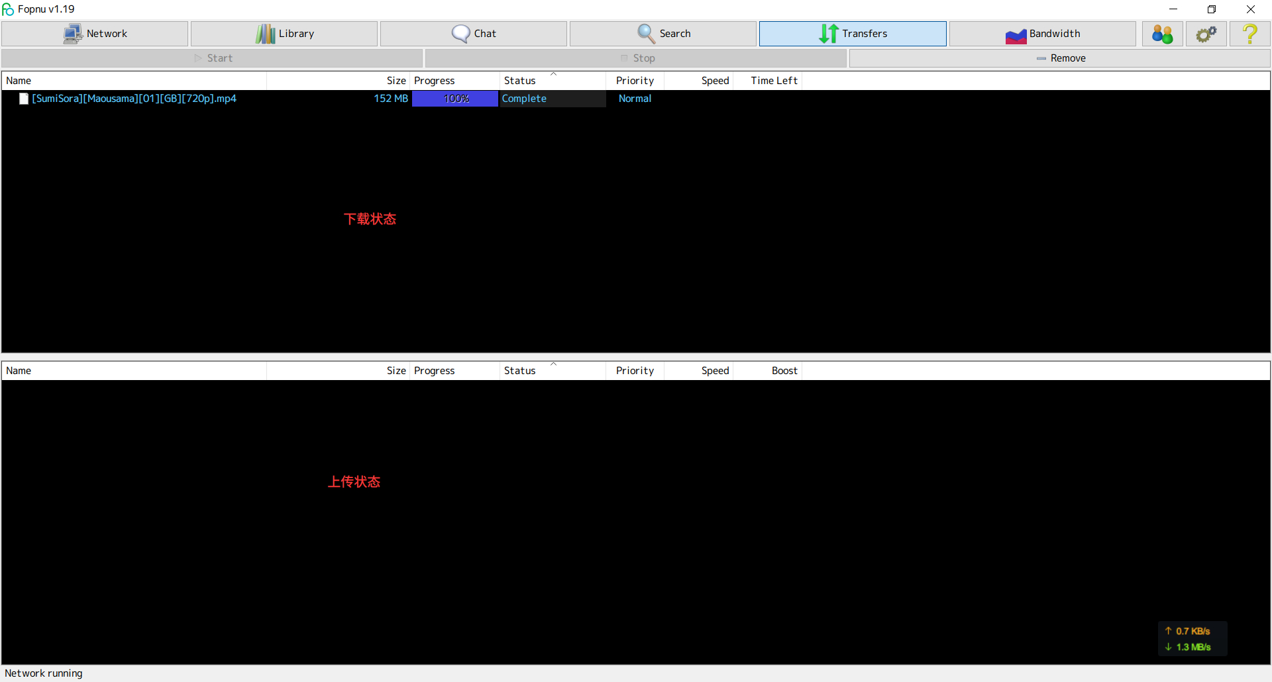Click the upload speed arrow indicator
Viewport: 1272px width, 682px height.
point(1169,631)
